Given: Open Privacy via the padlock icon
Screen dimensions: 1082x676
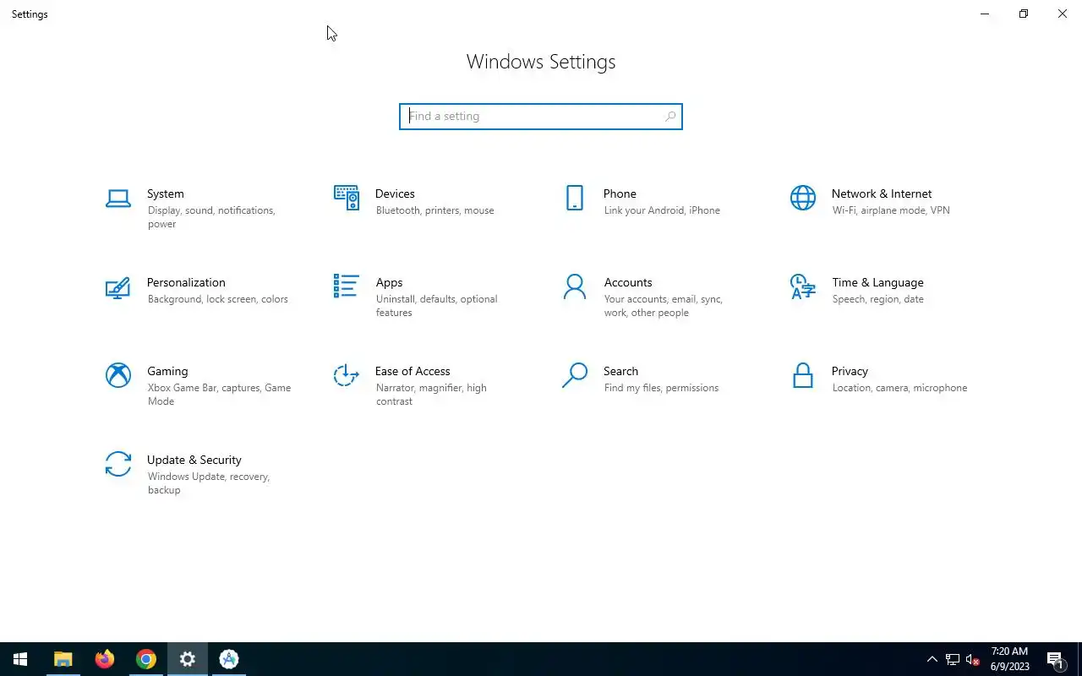Looking at the screenshot, I should coord(803,375).
